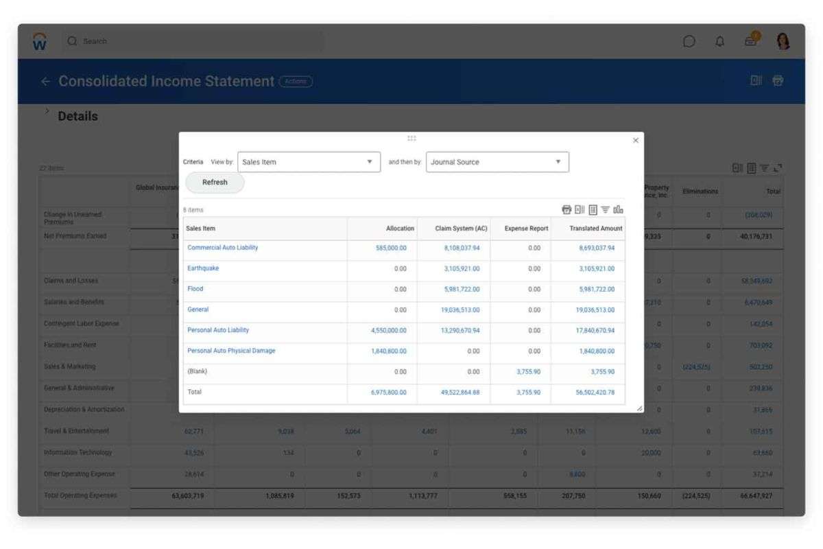The height and width of the screenshot is (549, 823).
Task: Open the chat bubble icon in the top bar
Action: [x=691, y=41]
